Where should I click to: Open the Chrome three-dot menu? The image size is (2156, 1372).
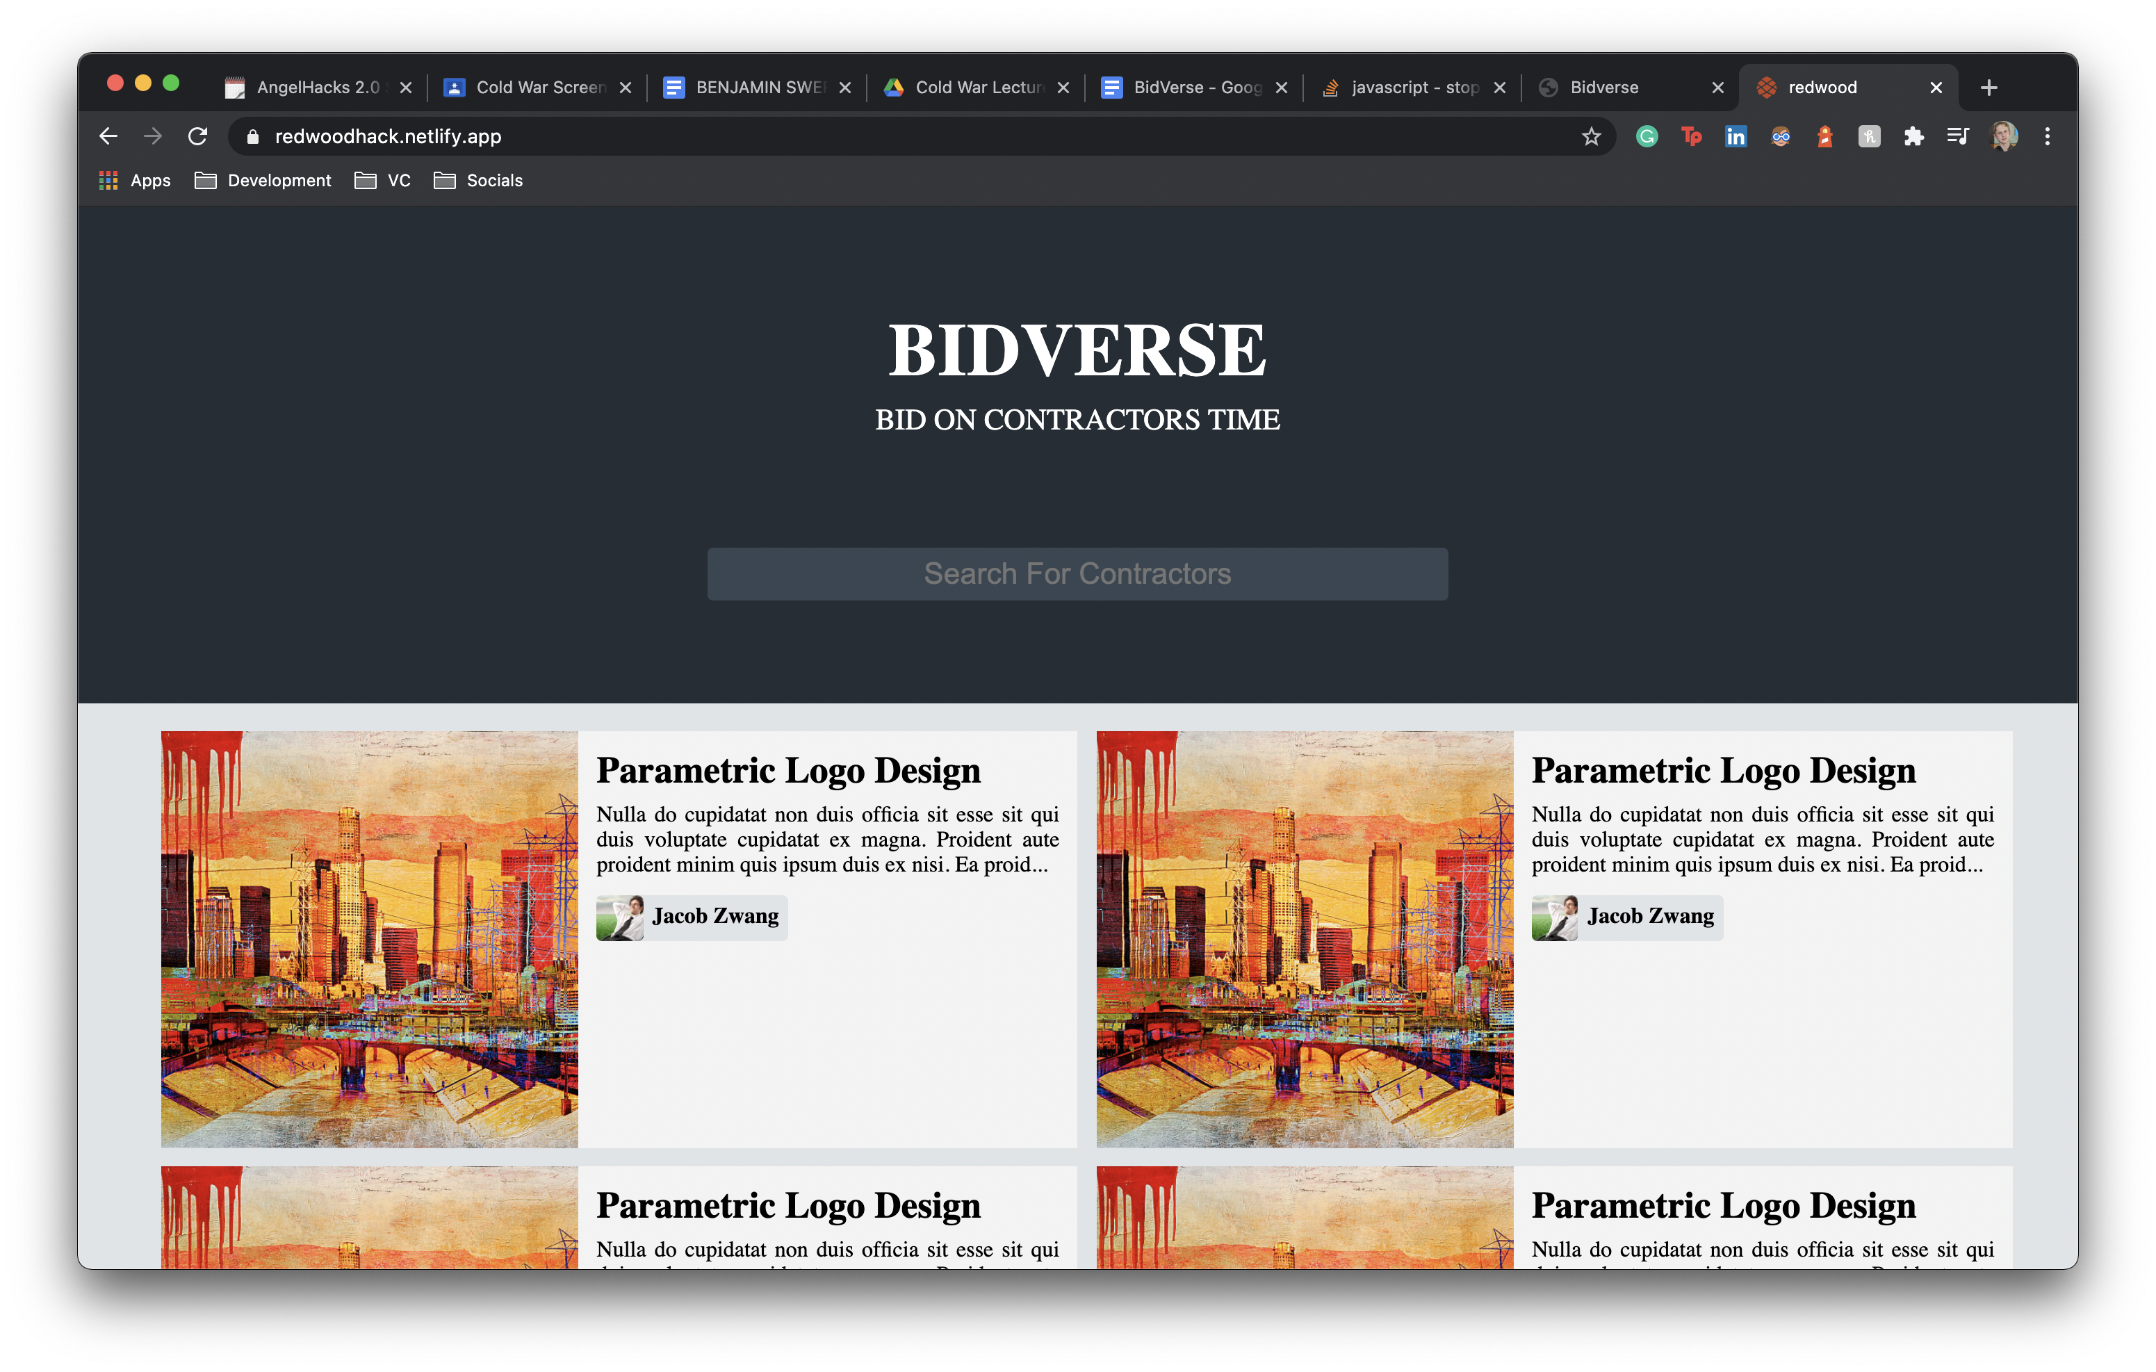tap(2047, 136)
